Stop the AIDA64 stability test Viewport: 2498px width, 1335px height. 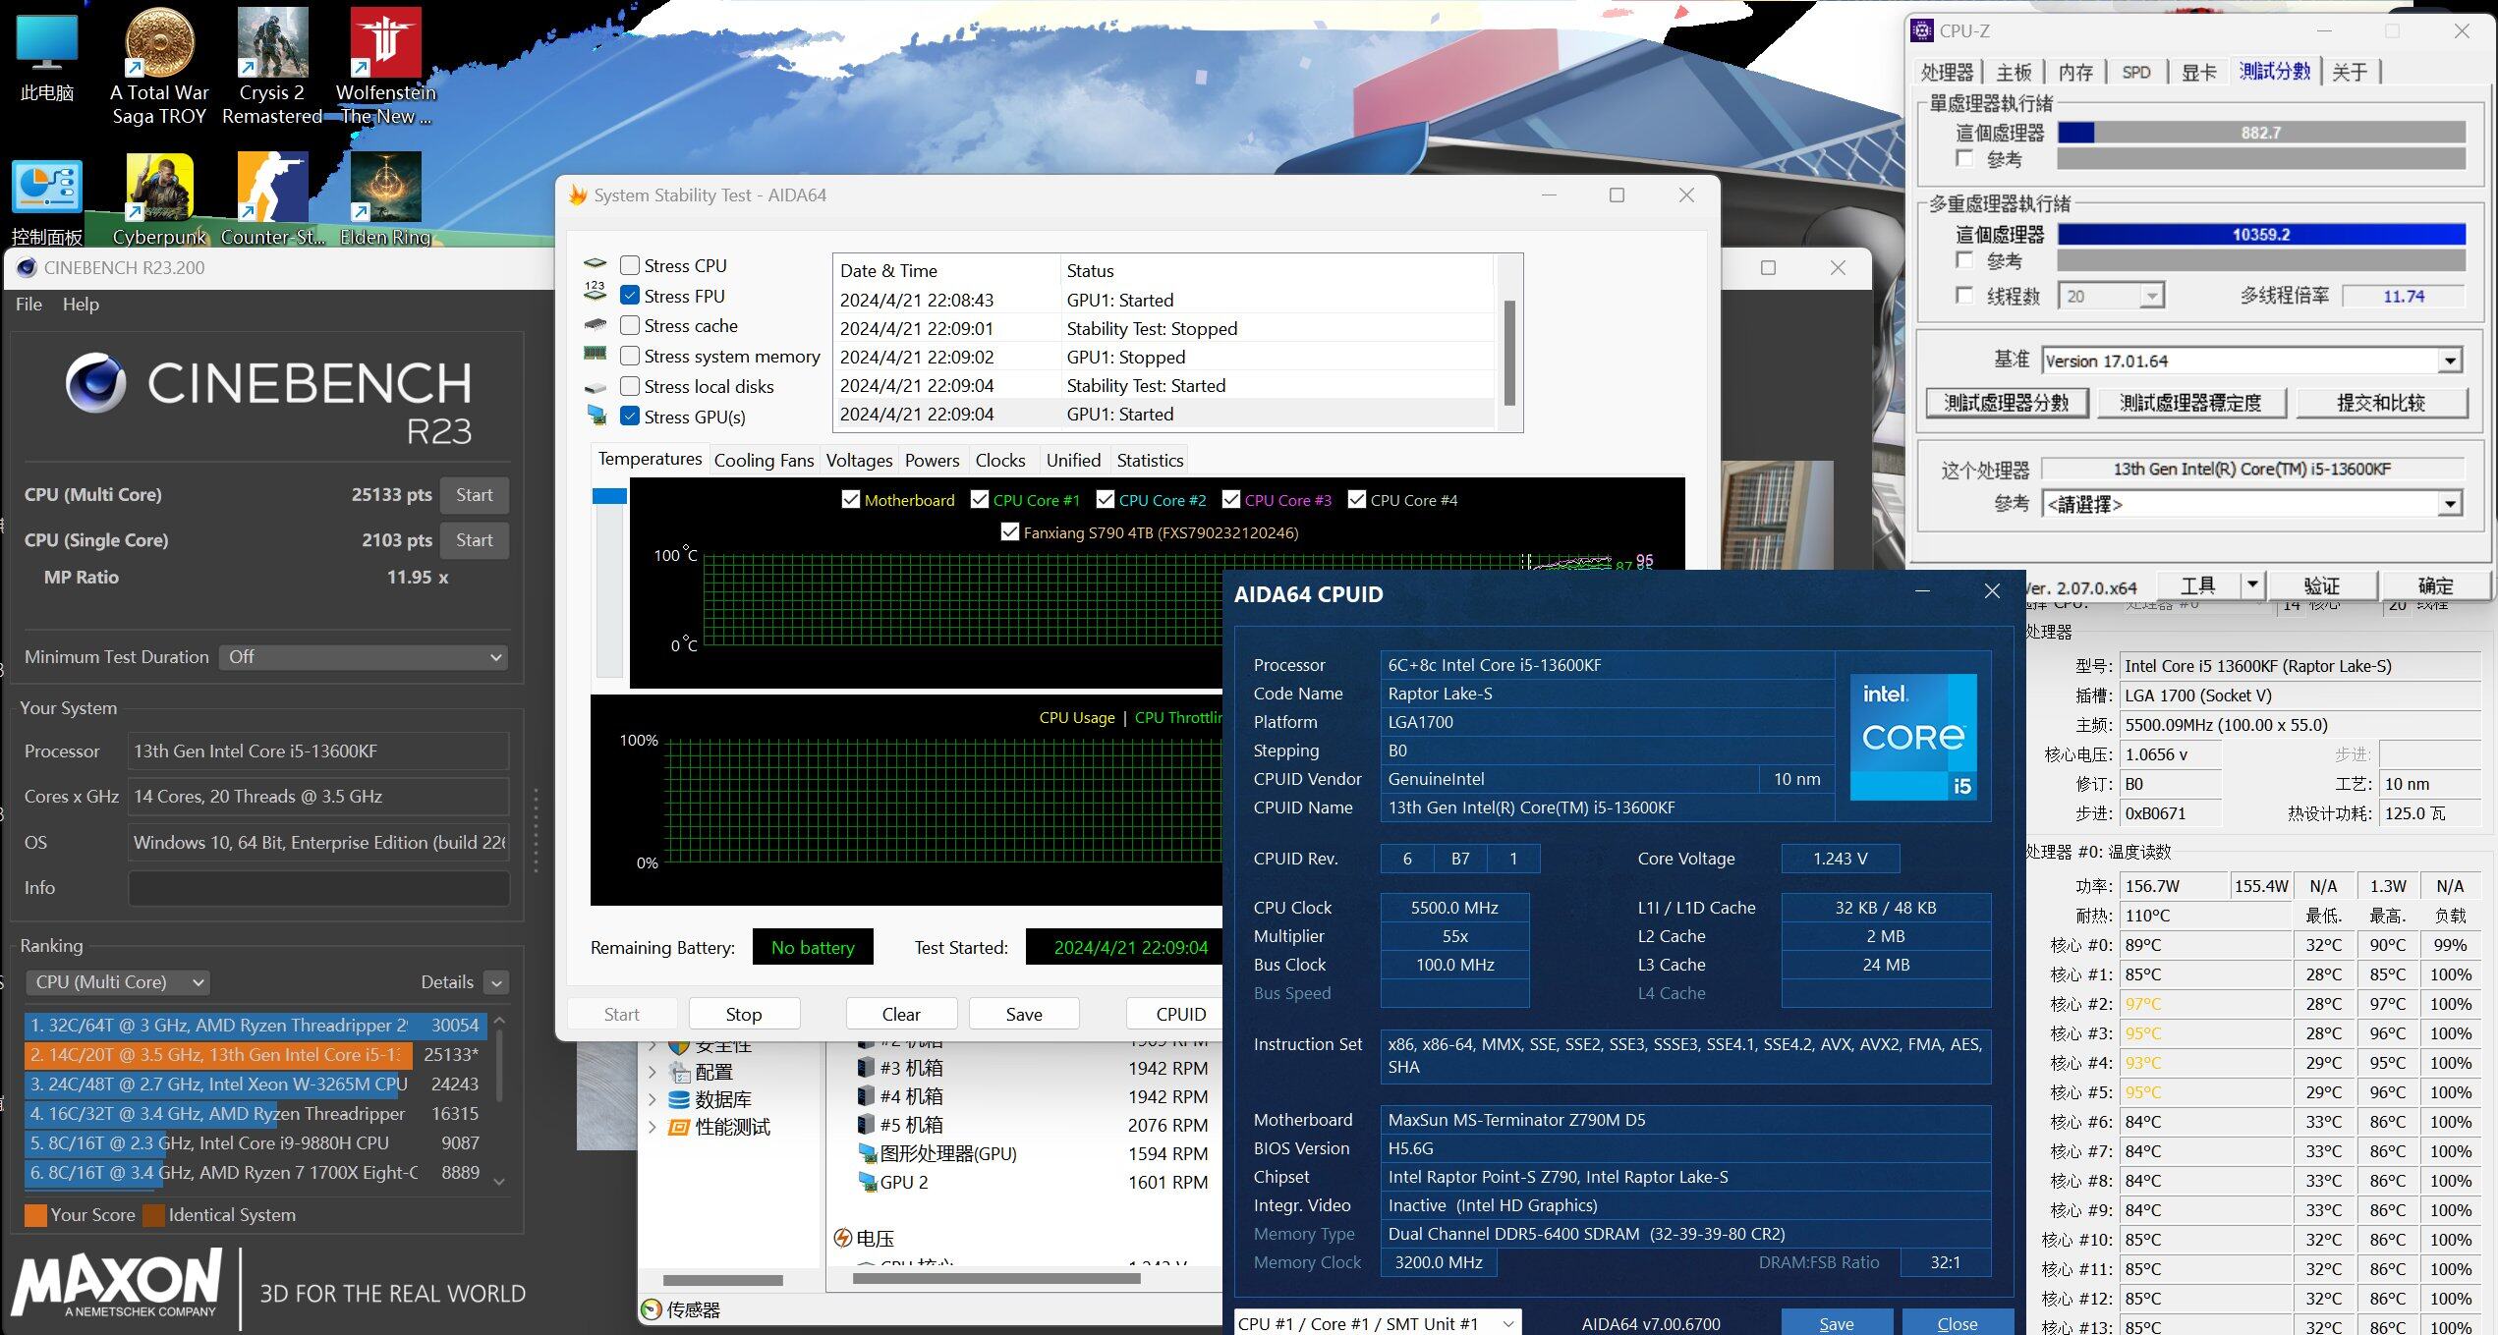click(x=744, y=1014)
